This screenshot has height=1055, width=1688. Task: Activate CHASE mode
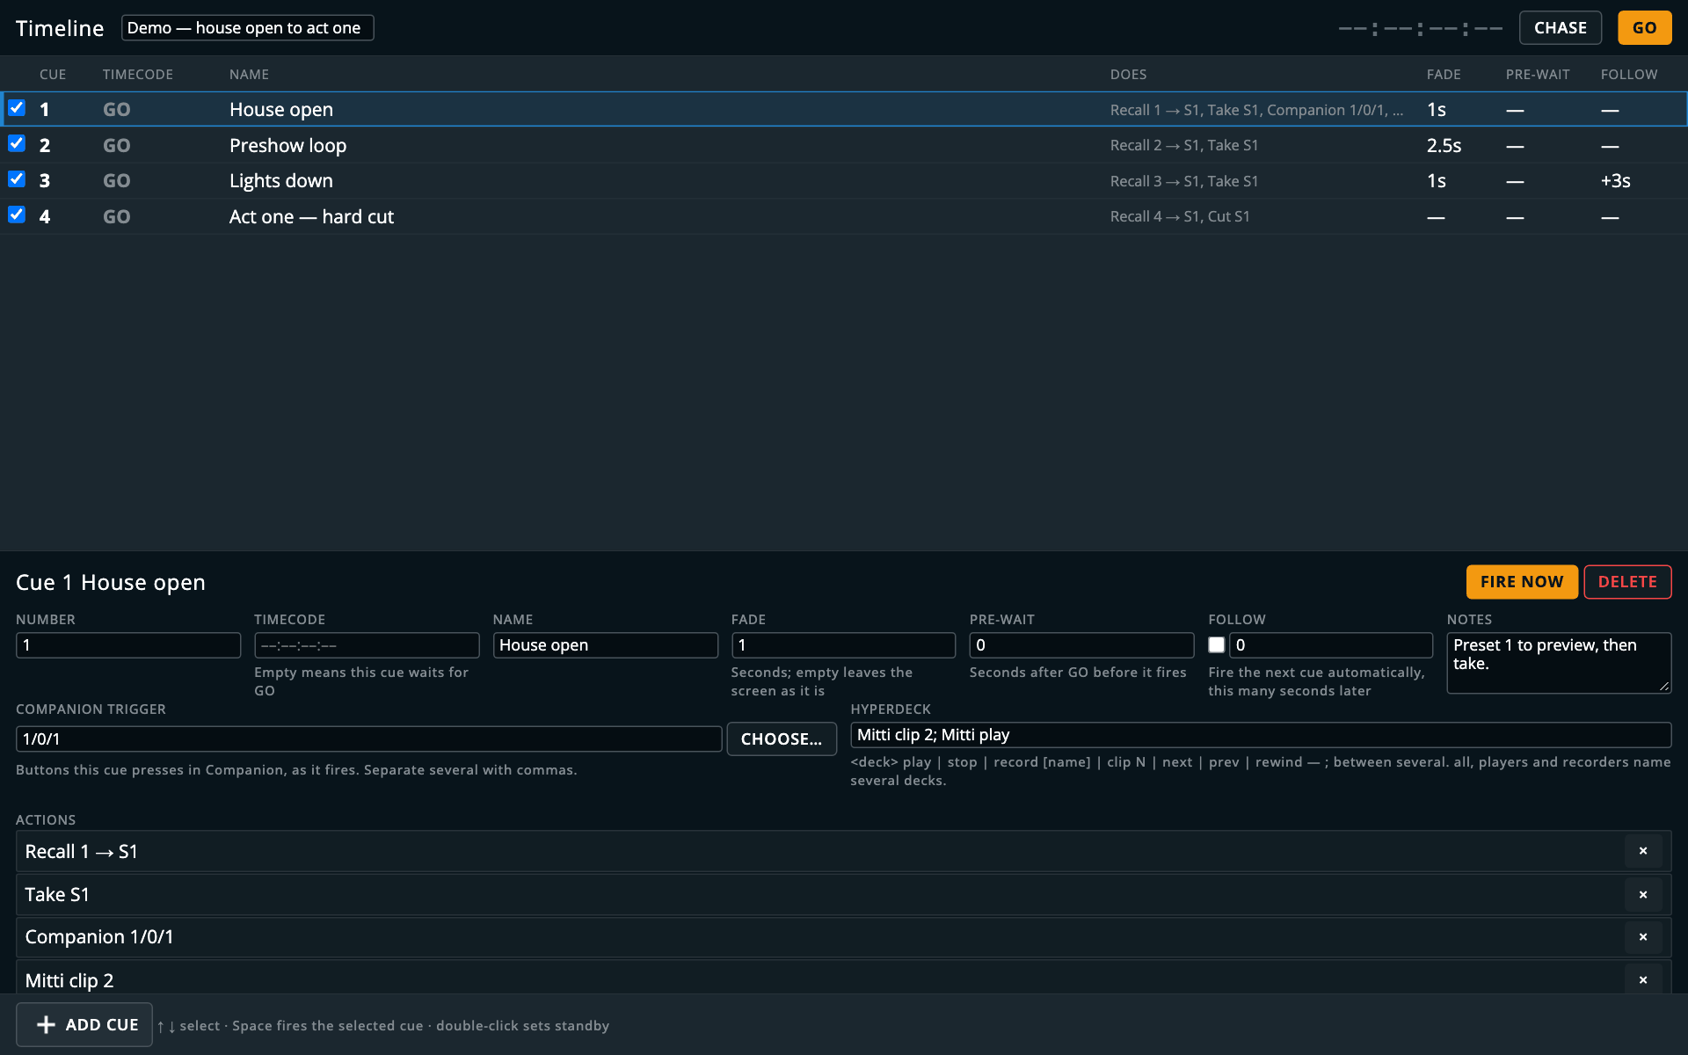click(1561, 28)
